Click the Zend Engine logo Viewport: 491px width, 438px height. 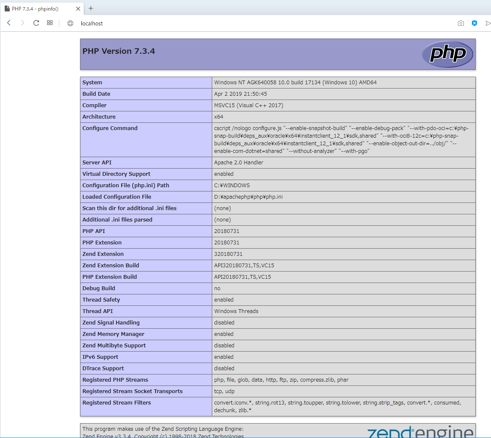420,432
